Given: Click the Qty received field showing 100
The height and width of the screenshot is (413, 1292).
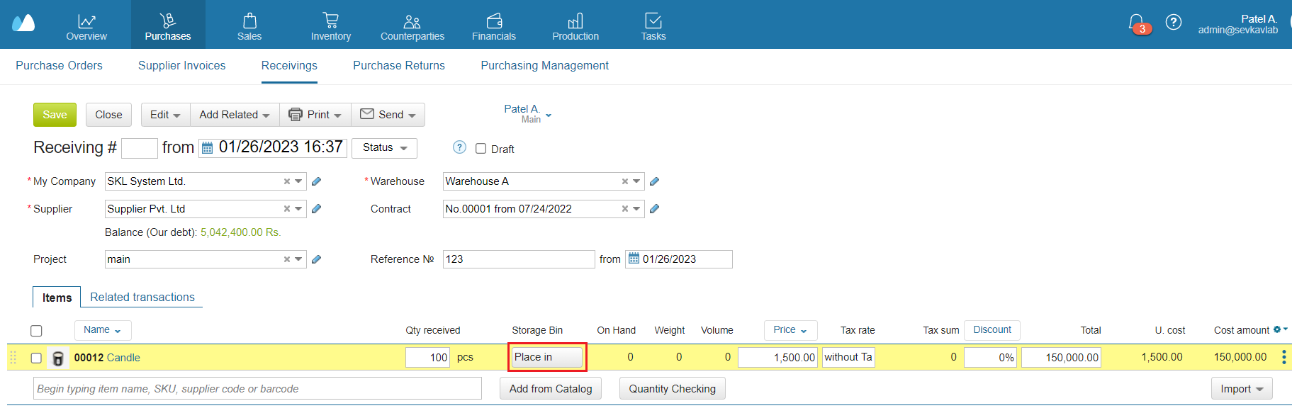Looking at the screenshot, I should pyautogui.click(x=428, y=358).
